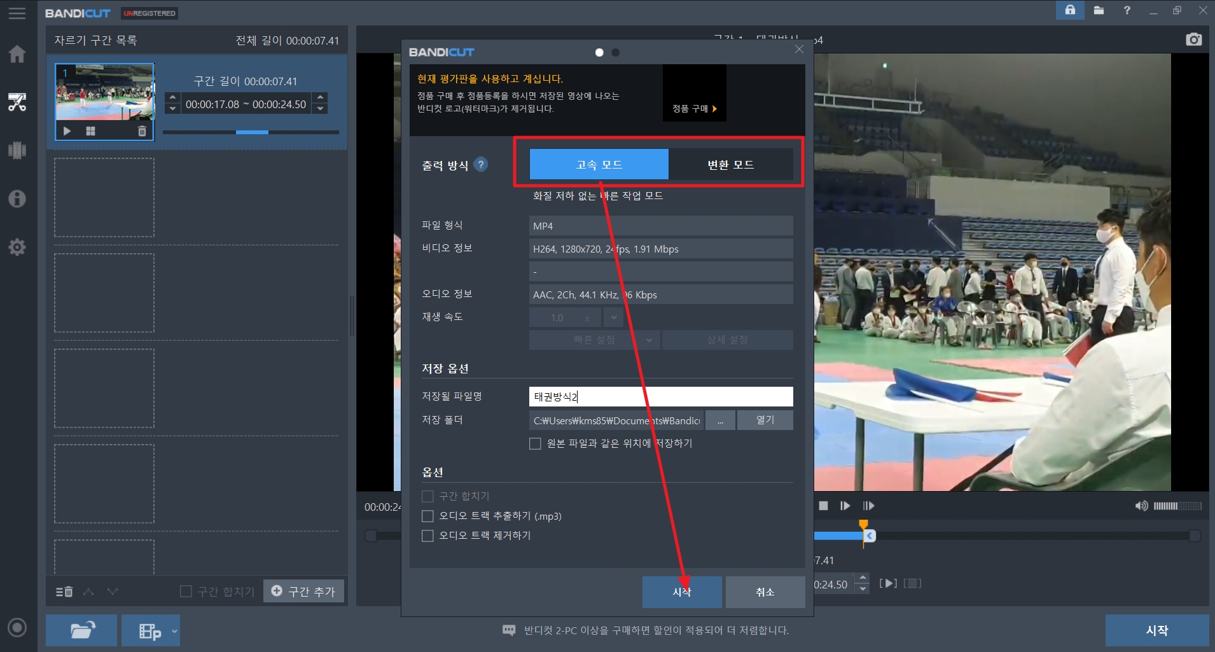This screenshot has width=1215, height=652.
Task: Open playback speed dropdown arrow
Action: pos(613,317)
